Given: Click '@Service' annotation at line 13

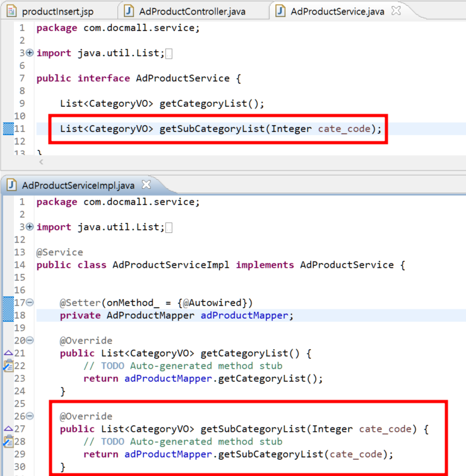Looking at the screenshot, I should [59, 253].
